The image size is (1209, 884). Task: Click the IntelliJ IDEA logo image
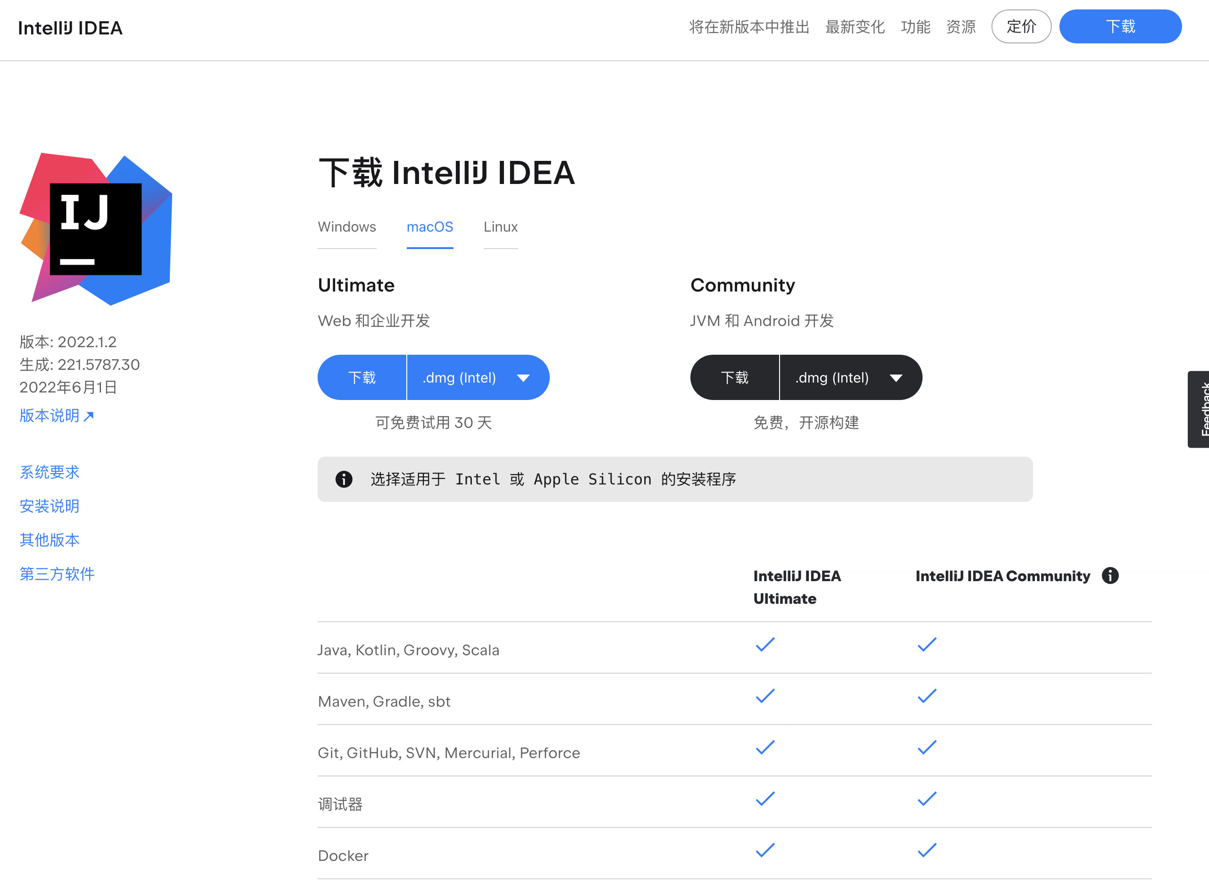click(96, 228)
